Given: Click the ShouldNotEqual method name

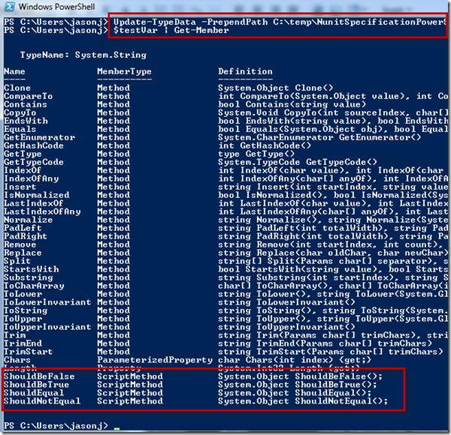Looking at the screenshot, I should pos(42,400).
